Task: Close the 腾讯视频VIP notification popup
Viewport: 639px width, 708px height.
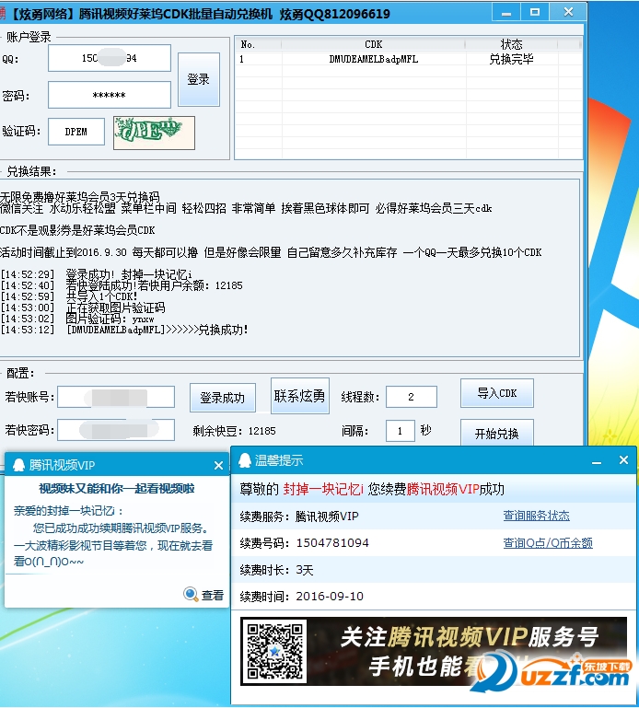Action: (218, 465)
